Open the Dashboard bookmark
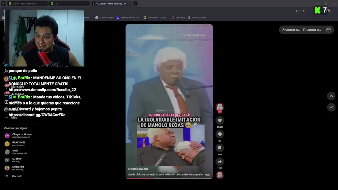The image size is (338, 190). (x=178, y=18)
